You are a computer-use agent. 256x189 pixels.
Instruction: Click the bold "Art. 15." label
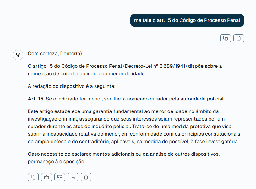click(x=36, y=99)
